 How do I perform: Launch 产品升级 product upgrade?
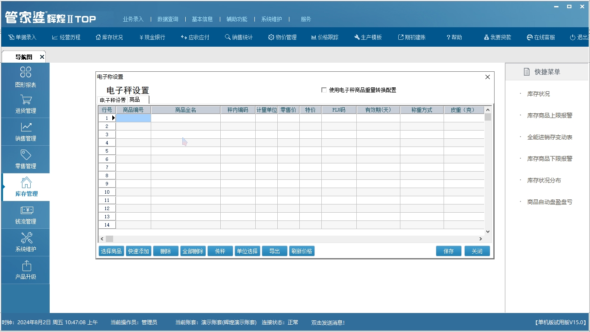25,270
